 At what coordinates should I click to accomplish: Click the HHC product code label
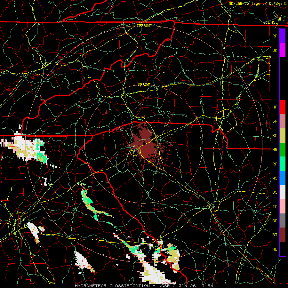pos(281,19)
